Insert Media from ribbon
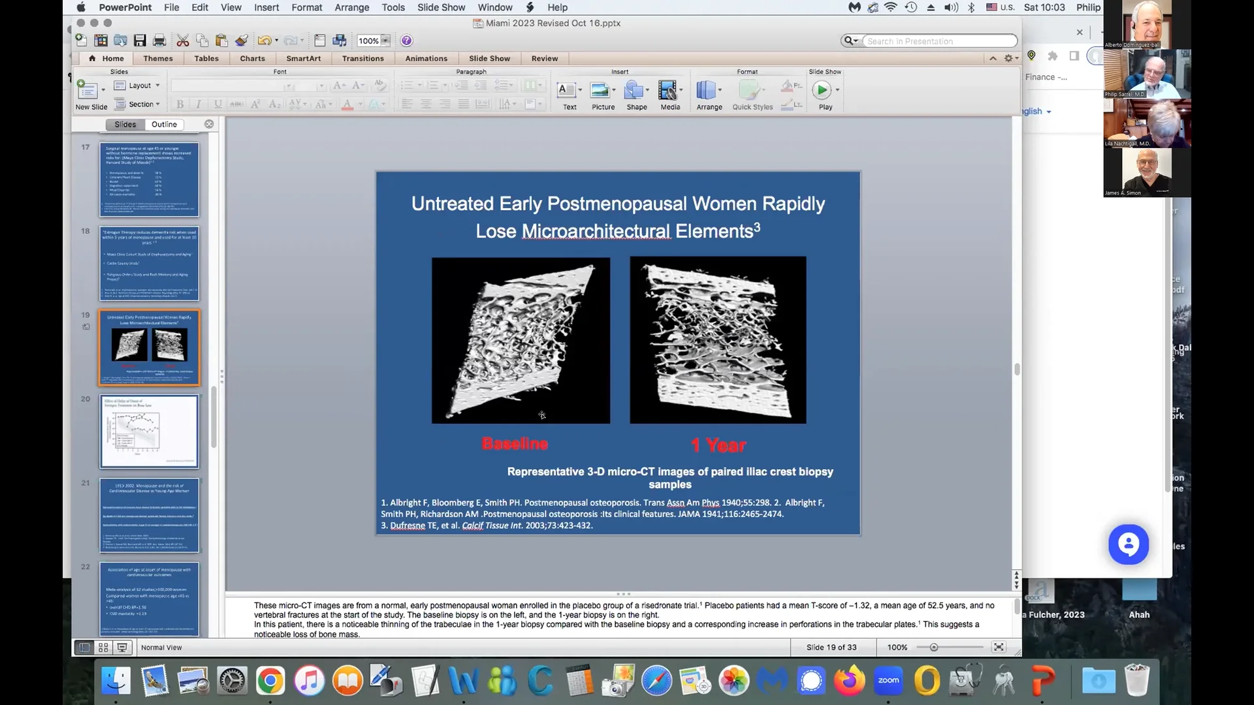1254x705 pixels. click(670, 95)
